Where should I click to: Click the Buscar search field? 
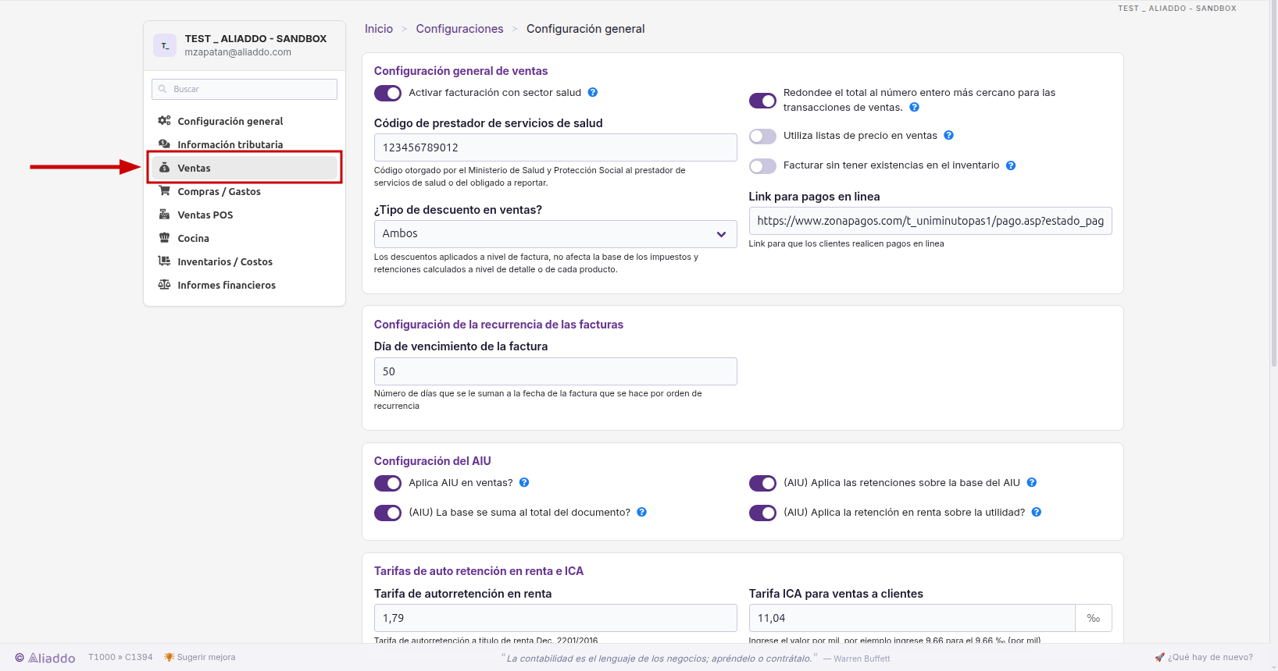point(245,89)
